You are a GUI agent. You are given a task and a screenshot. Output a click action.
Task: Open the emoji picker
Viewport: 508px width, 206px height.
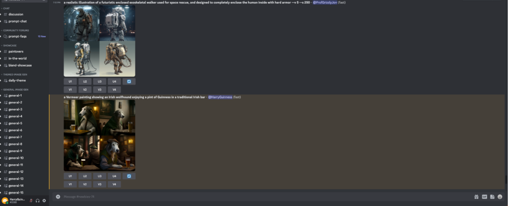click(500, 197)
